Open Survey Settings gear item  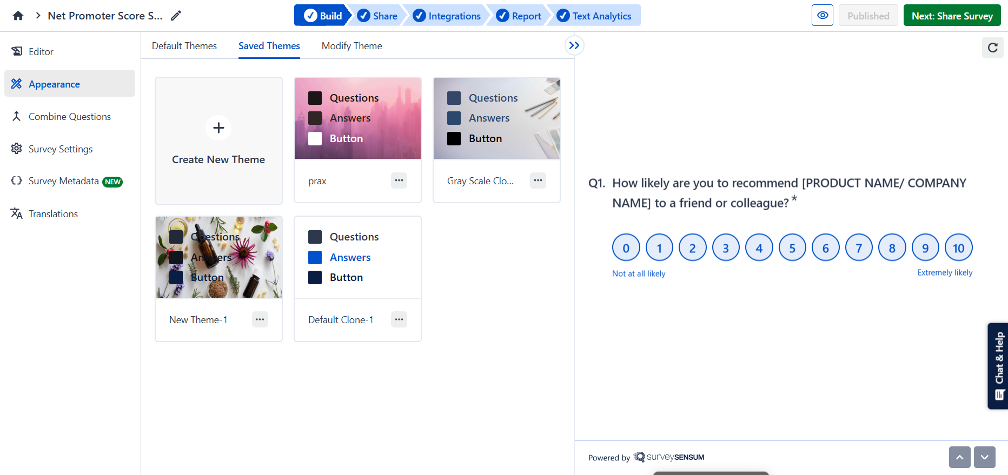coord(60,149)
